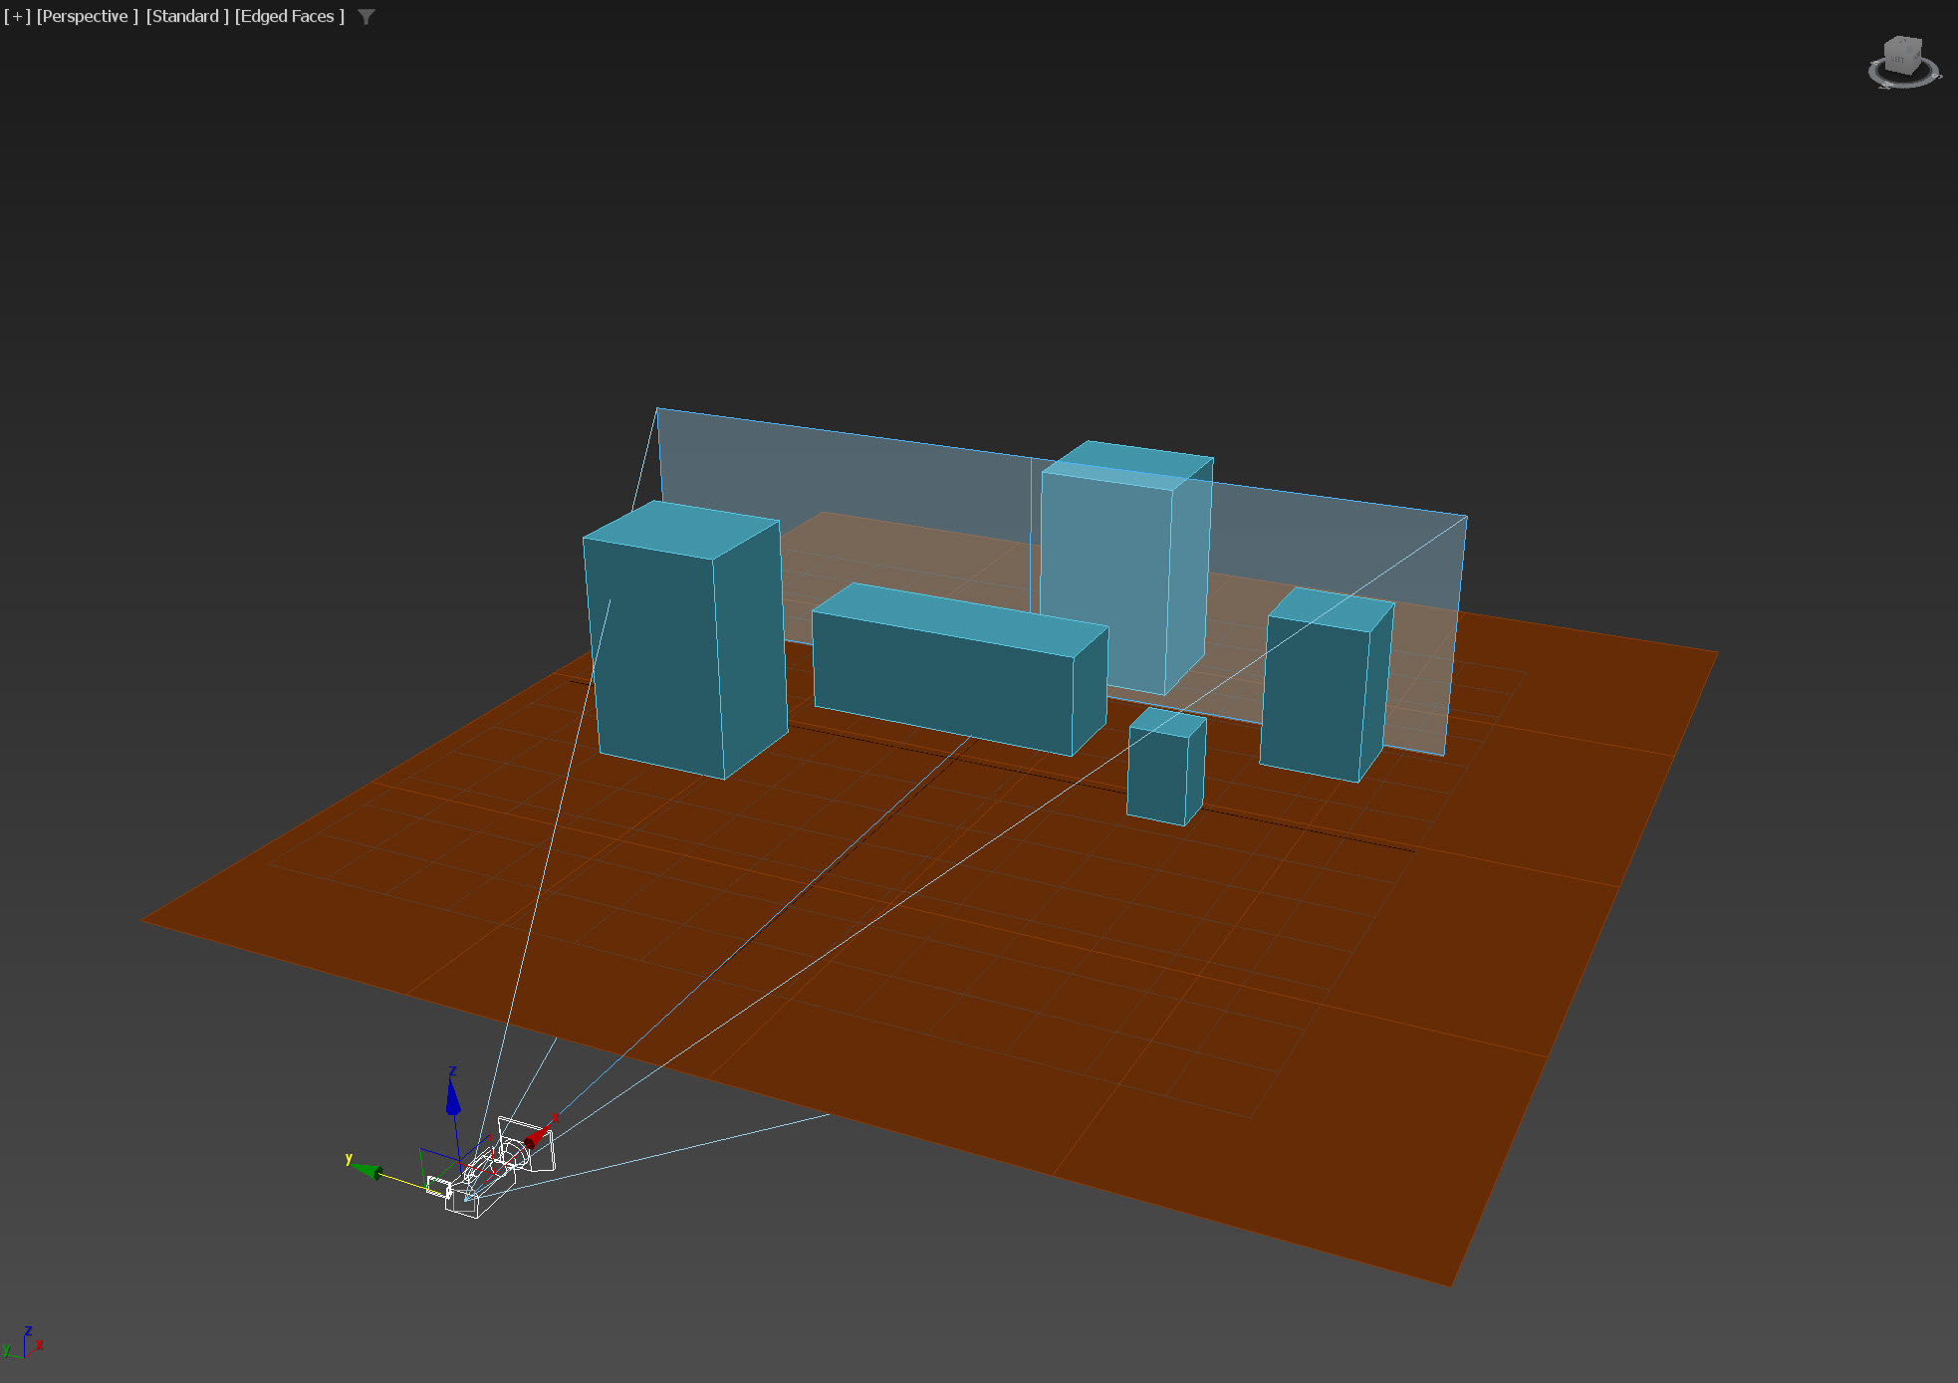The width and height of the screenshot is (1958, 1383).
Task: Open the Edged Faces shading menu
Action: pyautogui.click(x=289, y=16)
